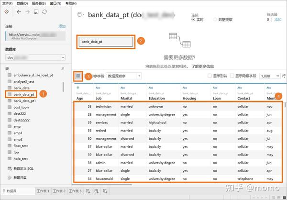Click Abc type icon above Marital
Viewport: 287px width, 200px height.
point(123,88)
